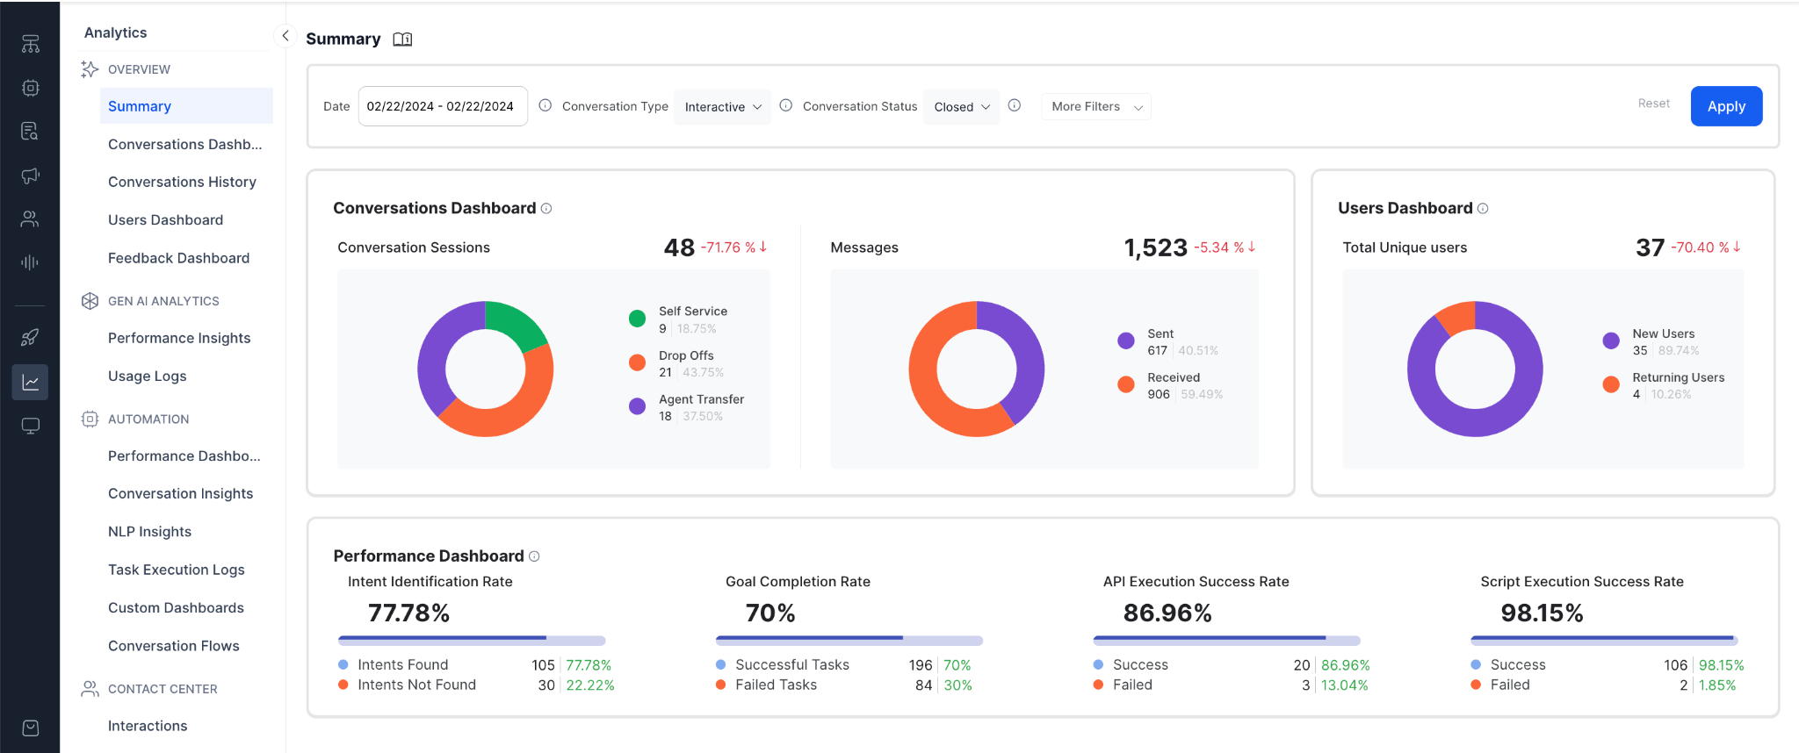This screenshot has width=1799, height=753.
Task: Click info icon next to Conversations Dashboard title
Action: [546, 208]
